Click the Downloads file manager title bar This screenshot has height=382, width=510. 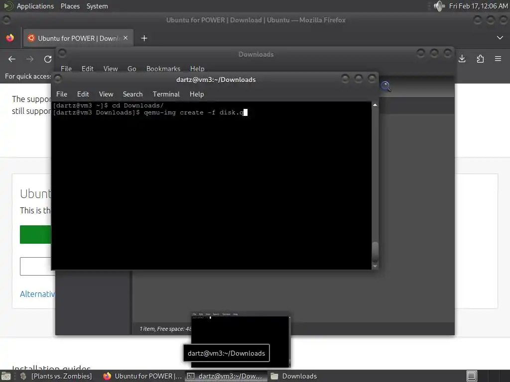[256, 54]
